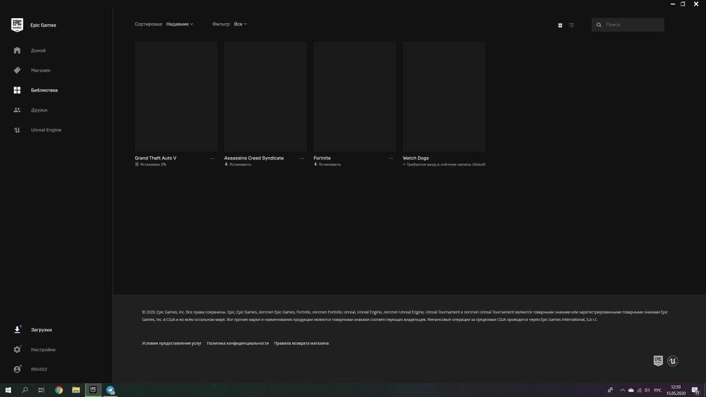Image resolution: width=706 pixels, height=397 pixels.
Task: Open Магазин from the sidebar
Action: coord(41,70)
